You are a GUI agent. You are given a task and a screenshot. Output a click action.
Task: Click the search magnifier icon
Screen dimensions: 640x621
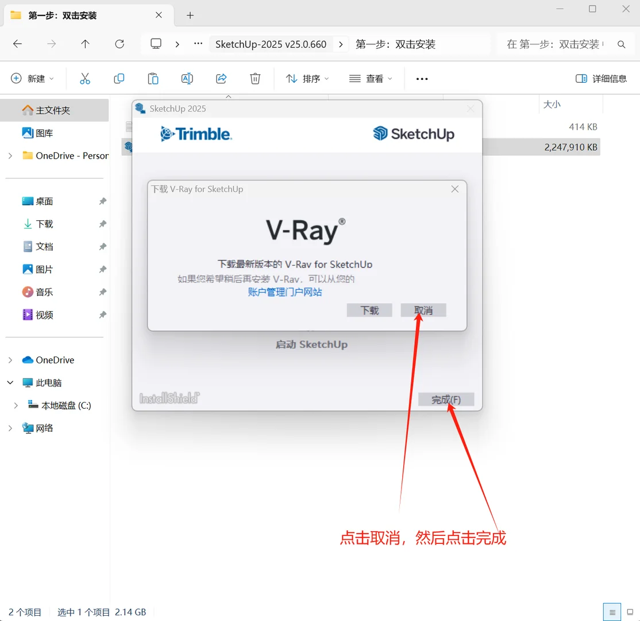tap(621, 44)
